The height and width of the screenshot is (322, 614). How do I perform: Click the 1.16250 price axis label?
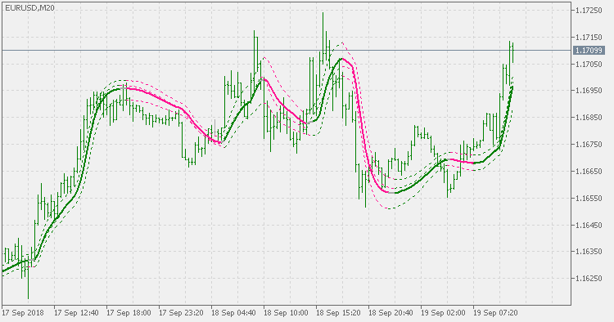point(589,278)
